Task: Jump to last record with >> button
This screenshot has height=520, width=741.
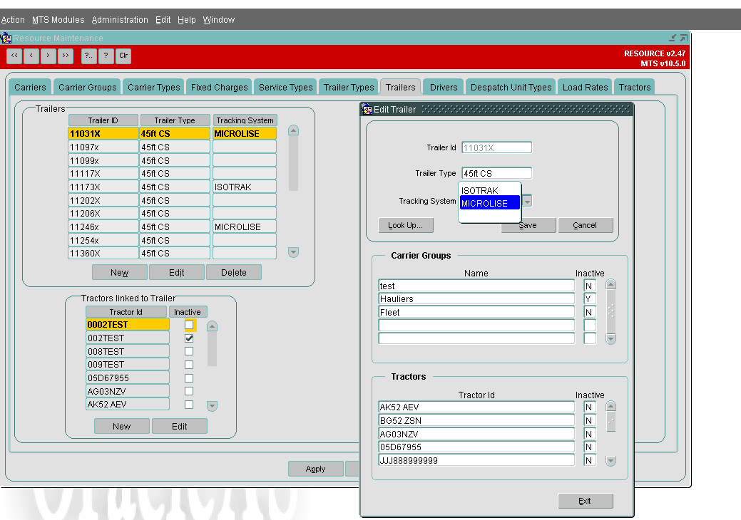Action: click(65, 56)
